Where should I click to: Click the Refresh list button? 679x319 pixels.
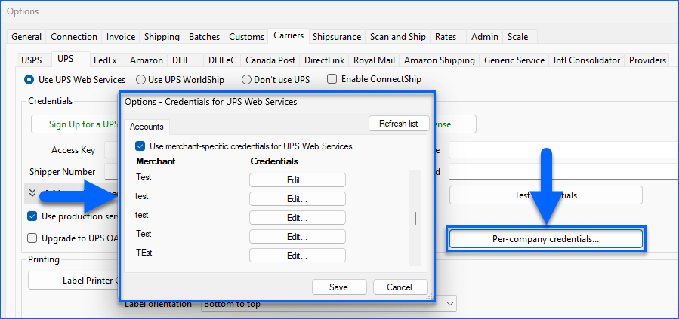[398, 123]
